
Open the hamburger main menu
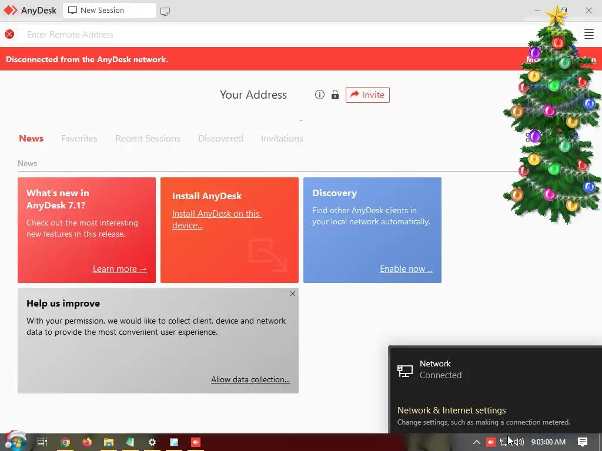tap(589, 34)
